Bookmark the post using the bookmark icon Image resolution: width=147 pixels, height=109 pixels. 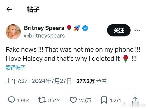[104, 100]
